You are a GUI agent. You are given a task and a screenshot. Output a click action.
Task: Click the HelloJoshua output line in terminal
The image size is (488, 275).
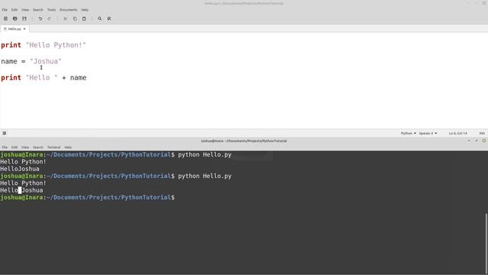tap(20, 169)
